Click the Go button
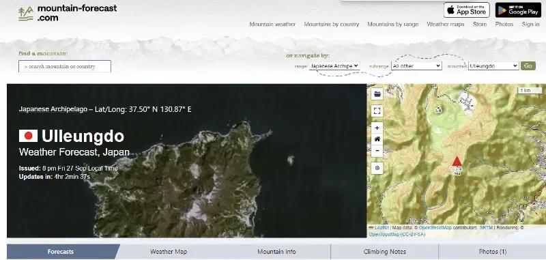The image size is (546, 260). 528,66
